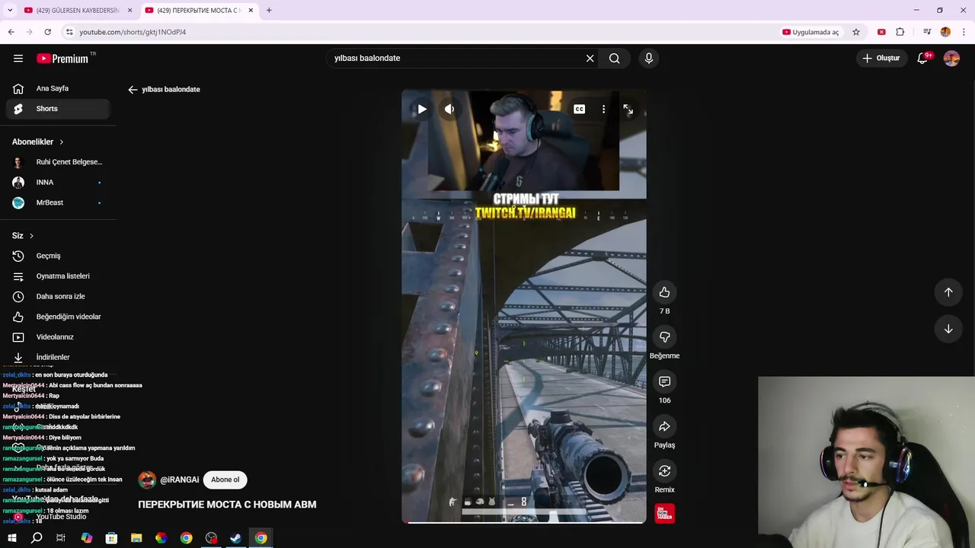Open the Windows Start menu
This screenshot has width=975, height=548.
click(x=11, y=538)
